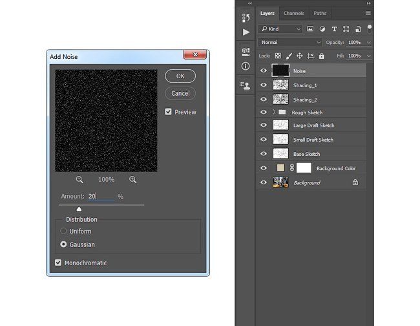Select the Background layer thumbnail
This screenshot has height=326, width=420.
click(280, 182)
